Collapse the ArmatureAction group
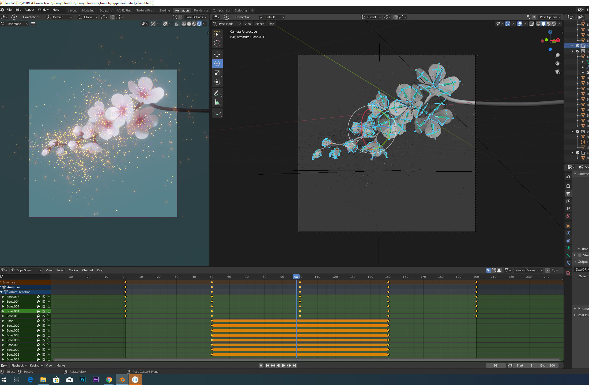Screen dimensions: 589x385 click(x=2, y=292)
